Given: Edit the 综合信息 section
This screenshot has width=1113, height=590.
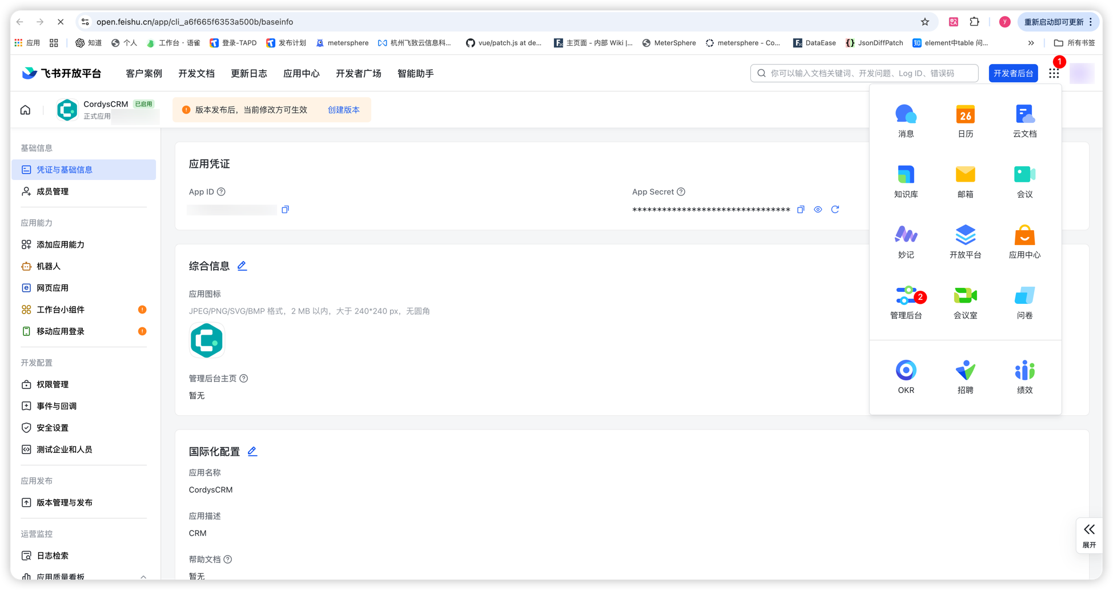Looking at the screenshot, I should (242, 266).
